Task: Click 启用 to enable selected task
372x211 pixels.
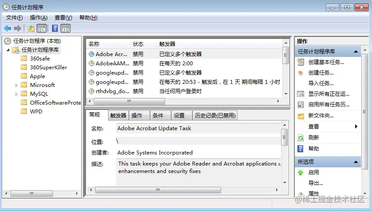Action: tap(313, 173)
